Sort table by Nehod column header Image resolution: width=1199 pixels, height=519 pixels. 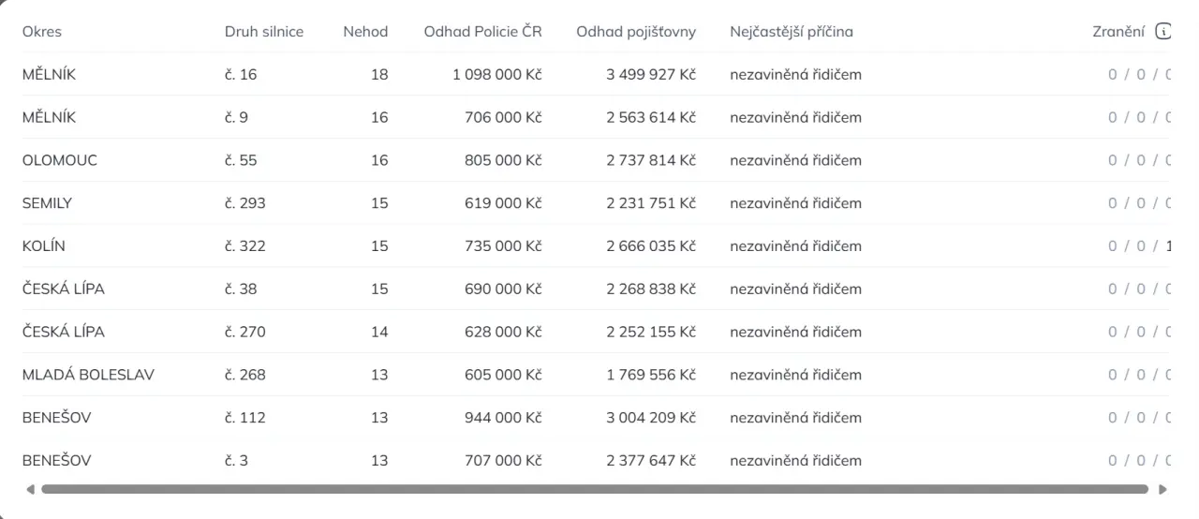pos(365,32)
